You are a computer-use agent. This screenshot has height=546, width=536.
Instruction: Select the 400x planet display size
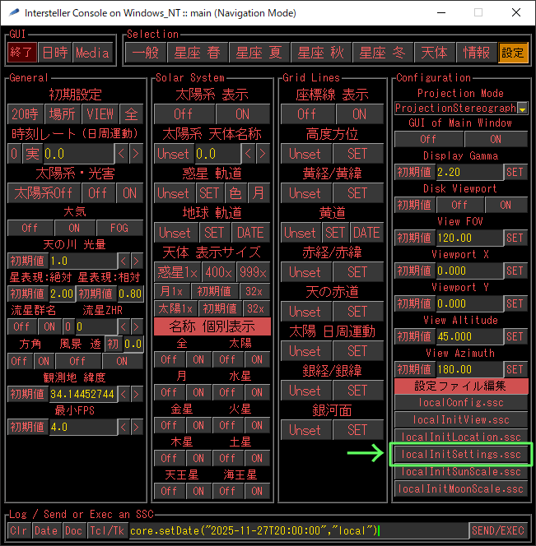pyautogui.click(x=219, y=272)
